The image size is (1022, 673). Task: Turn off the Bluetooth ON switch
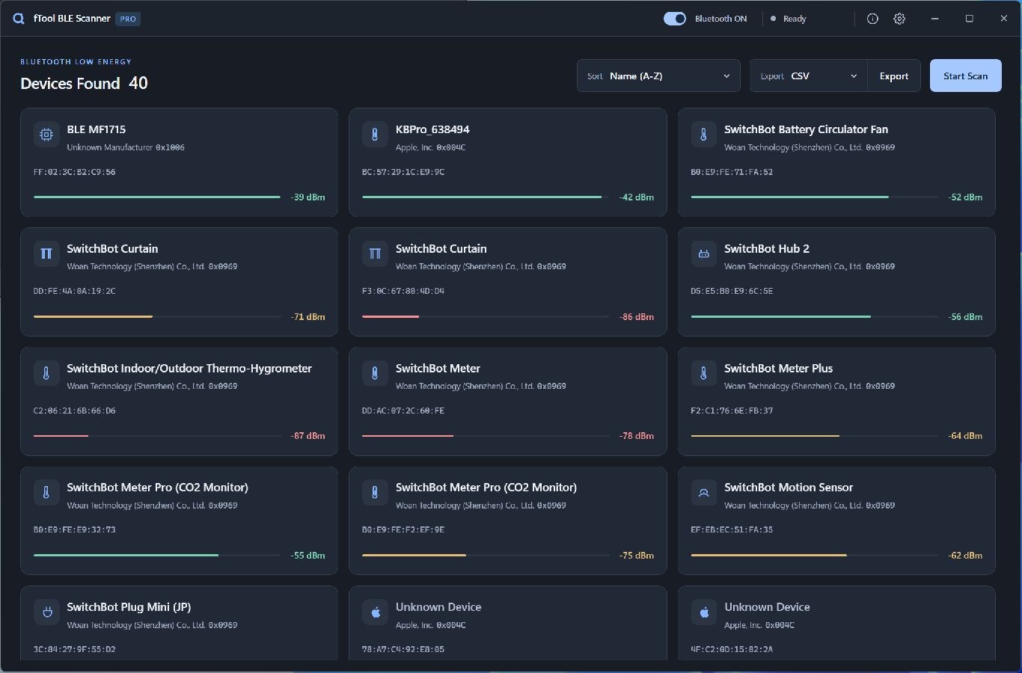click(x=675, y=19)
